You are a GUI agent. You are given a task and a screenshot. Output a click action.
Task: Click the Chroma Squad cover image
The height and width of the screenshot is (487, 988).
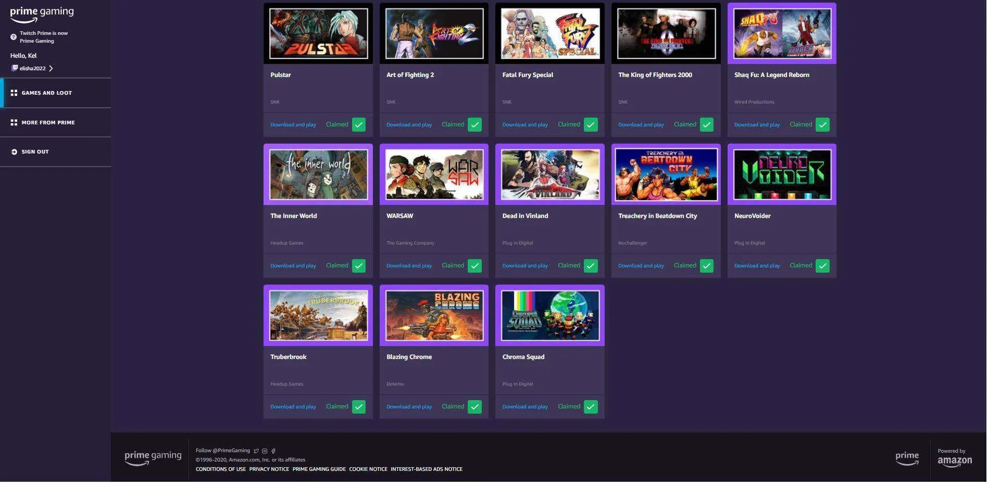click(550, 315)
